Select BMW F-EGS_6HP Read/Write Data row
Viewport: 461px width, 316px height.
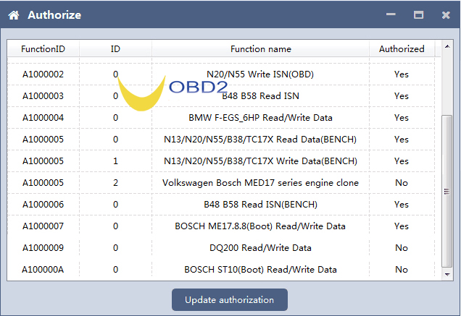[260, 118]
